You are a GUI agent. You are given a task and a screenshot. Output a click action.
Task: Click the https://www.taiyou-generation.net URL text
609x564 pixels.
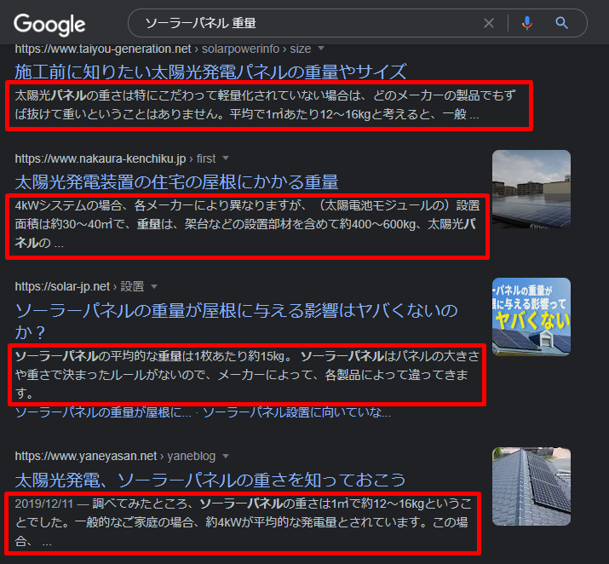tap(103, 49)
